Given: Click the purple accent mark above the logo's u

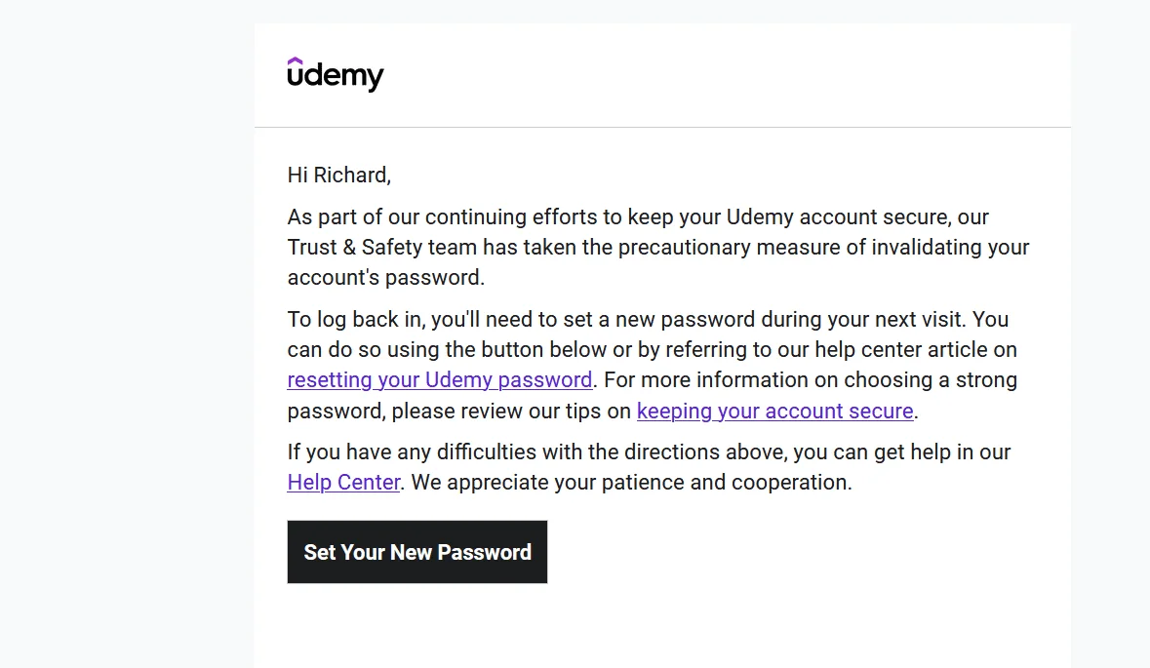Looking at the screenshot, I should click(x=295, y=61).
